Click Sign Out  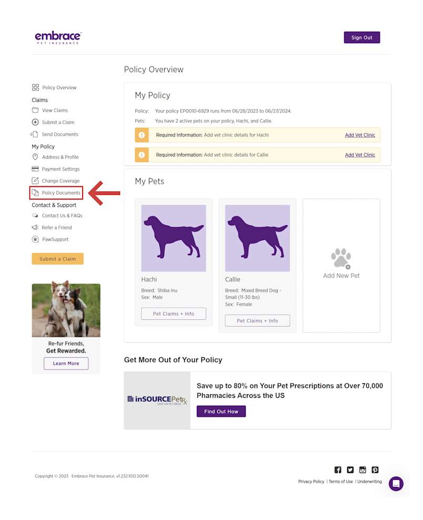361,37
